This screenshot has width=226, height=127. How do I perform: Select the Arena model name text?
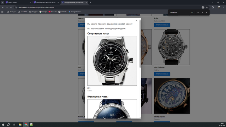pos(89,91)
